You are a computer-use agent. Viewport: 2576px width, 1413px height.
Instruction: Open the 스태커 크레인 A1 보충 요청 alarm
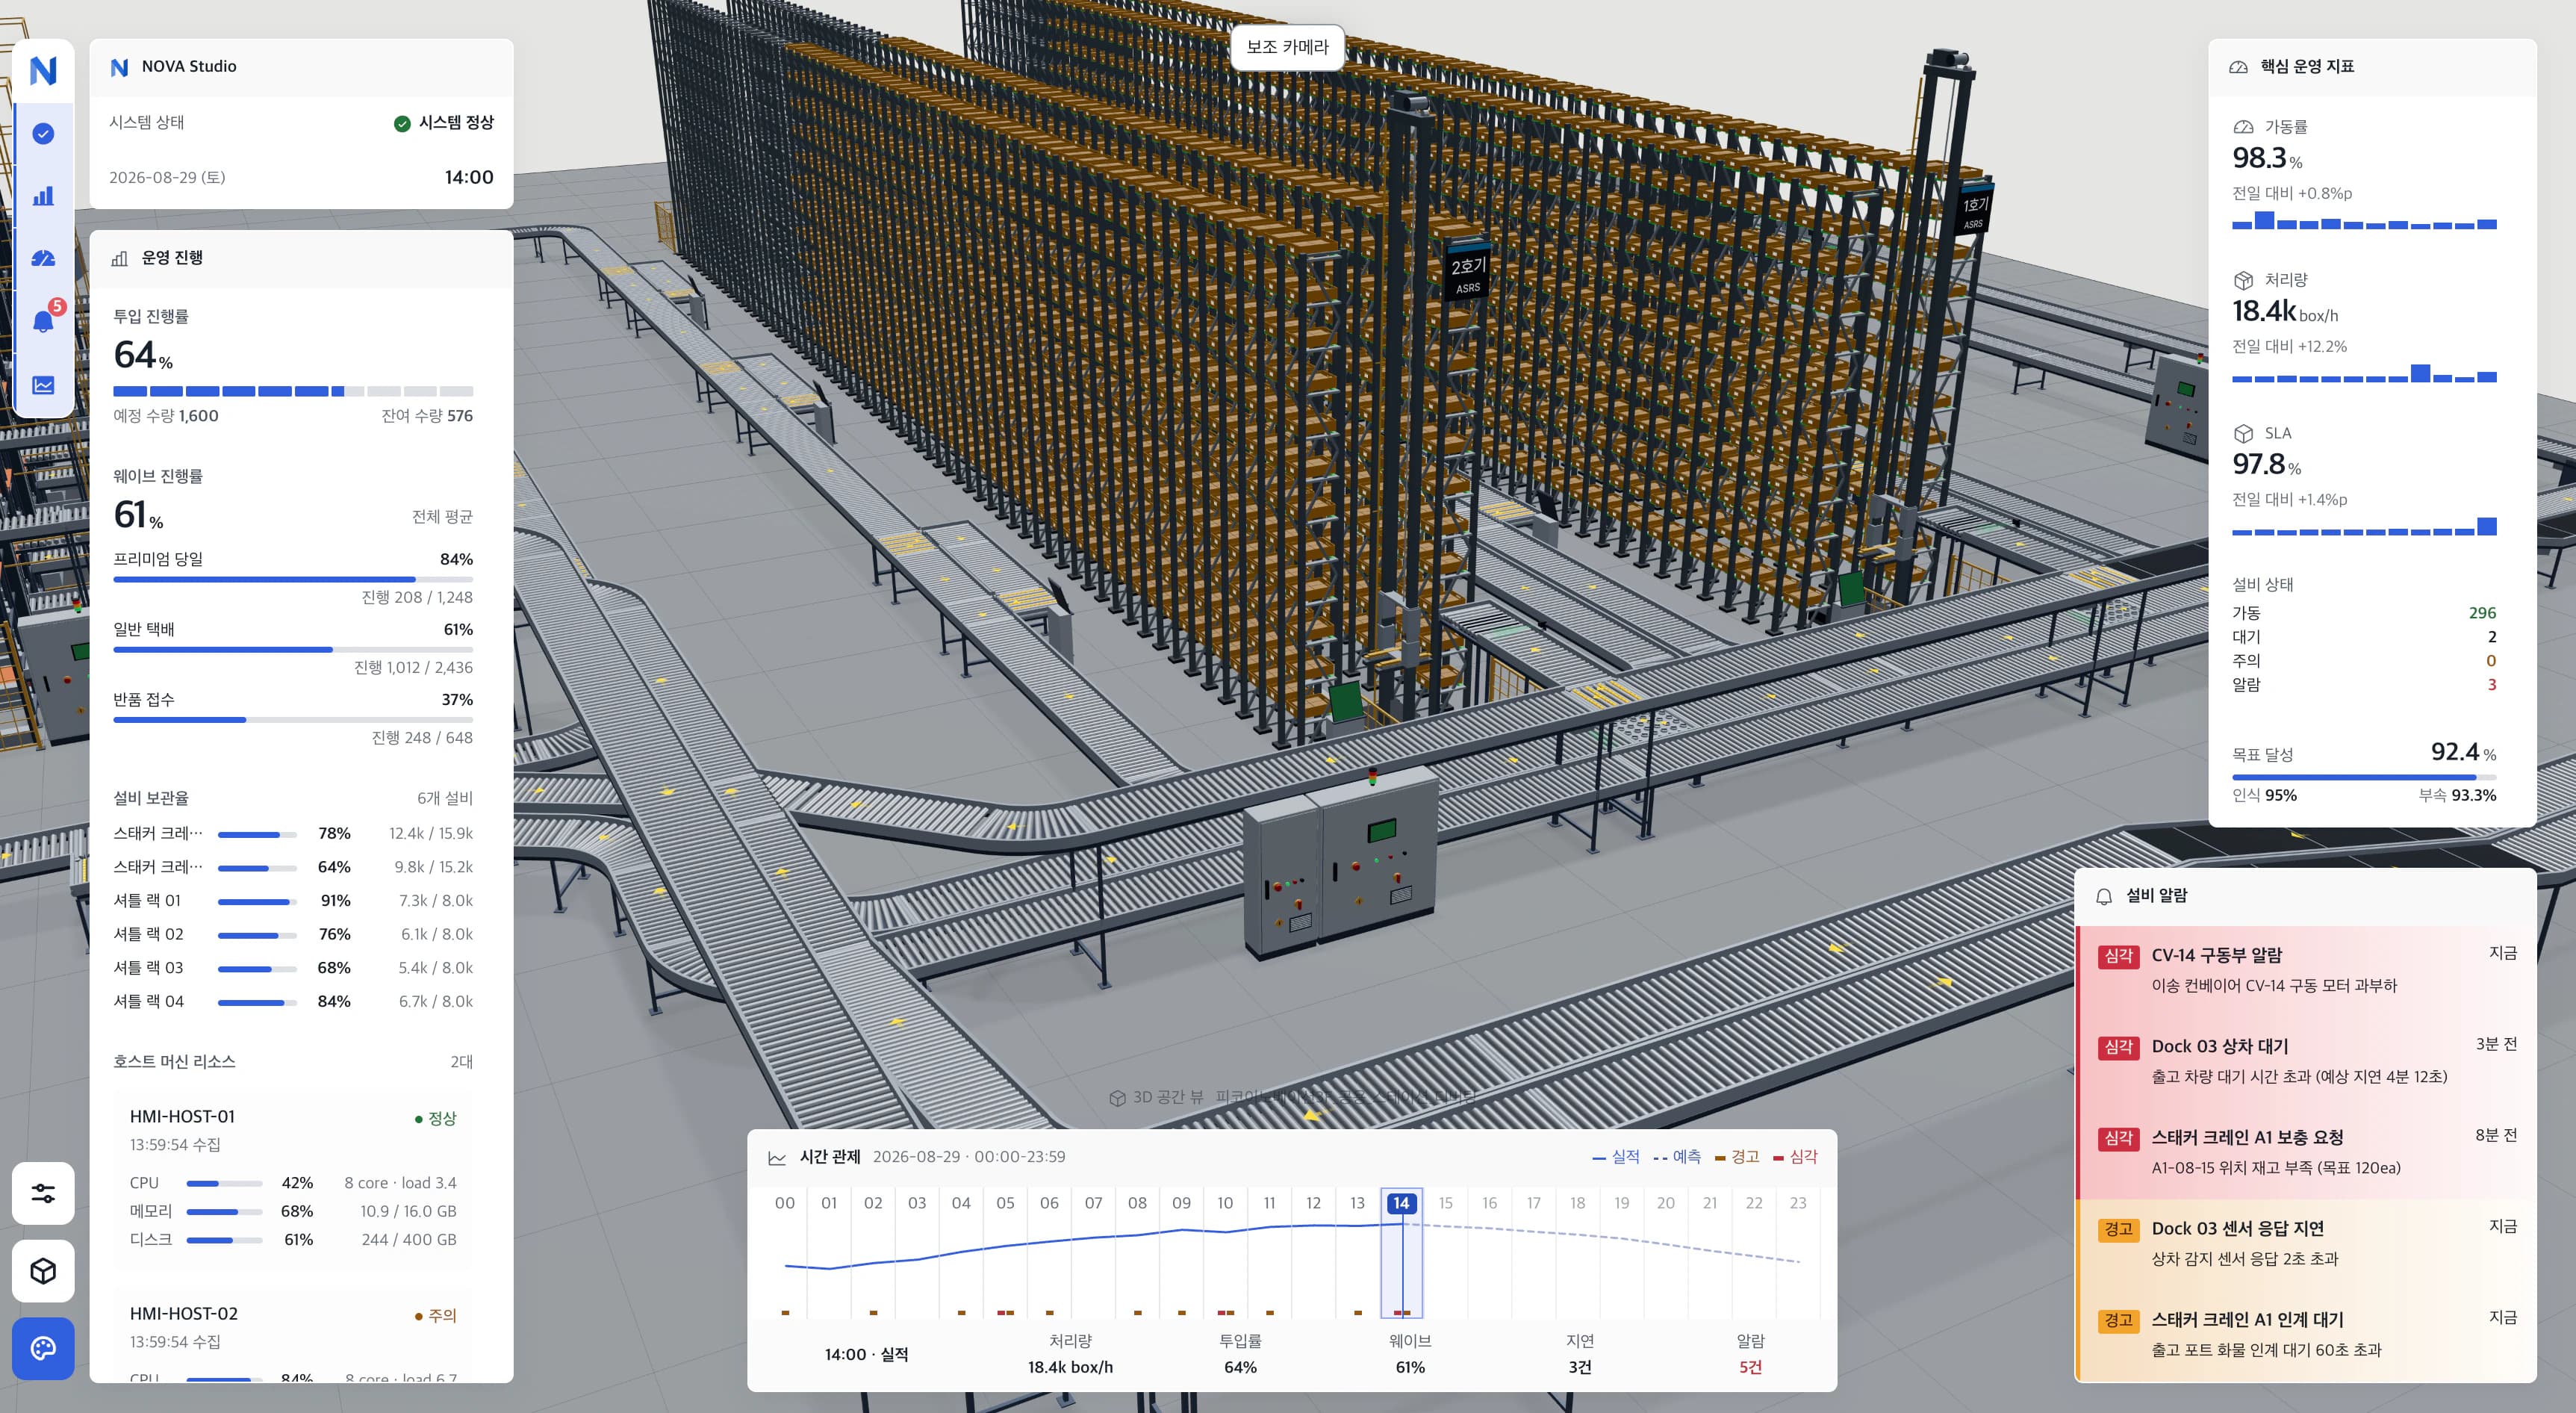click(2307, 1153)
